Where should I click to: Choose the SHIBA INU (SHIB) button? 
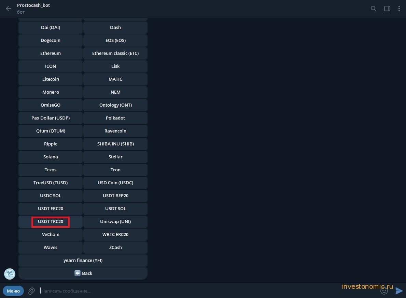point(115,144)
